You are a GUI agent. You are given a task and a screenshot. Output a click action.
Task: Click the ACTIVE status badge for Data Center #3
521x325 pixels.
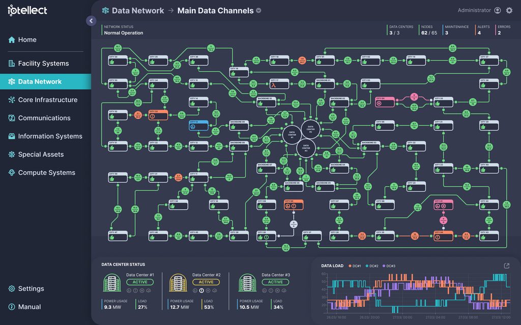(275, 282)
